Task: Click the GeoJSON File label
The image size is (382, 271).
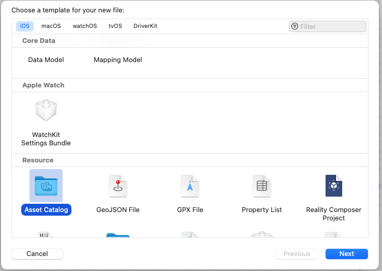Action: click(118, 209)
